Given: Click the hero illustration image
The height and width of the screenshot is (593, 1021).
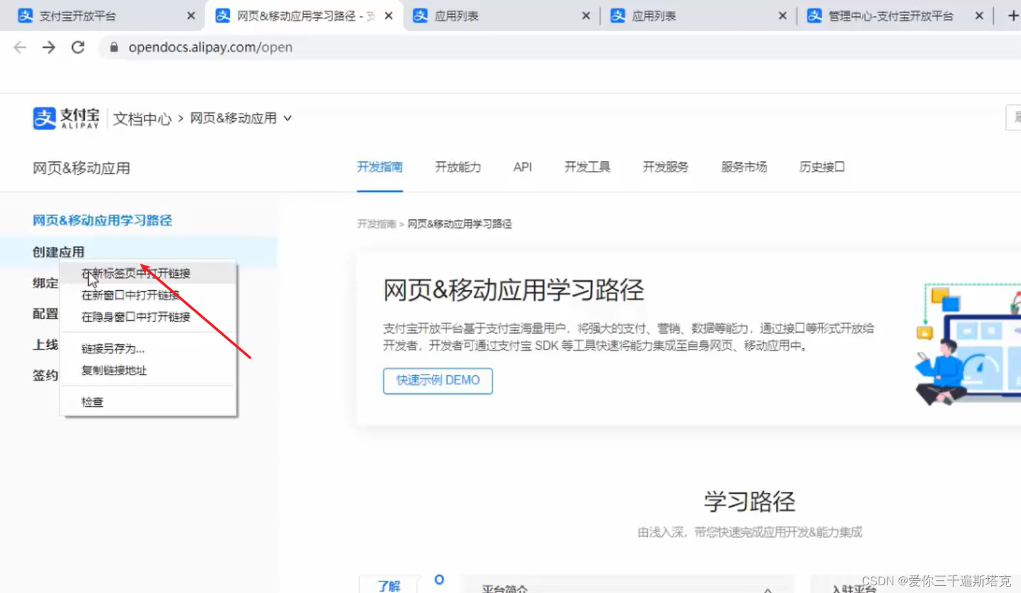Looking at the screenshot, I should [x=967, y=344].
